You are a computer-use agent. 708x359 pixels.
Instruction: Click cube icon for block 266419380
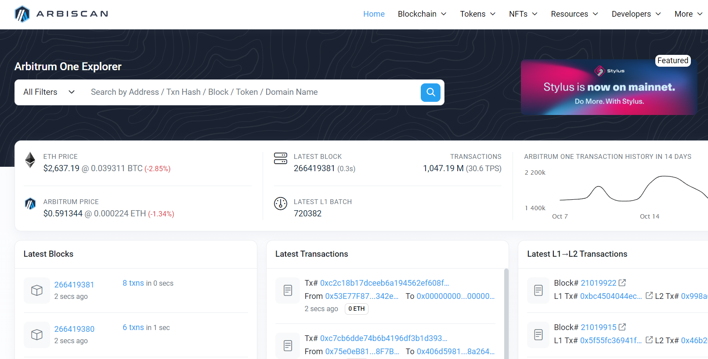point(37,335)
